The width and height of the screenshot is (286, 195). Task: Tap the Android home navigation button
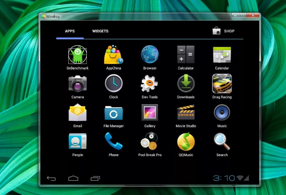point(73,178)
